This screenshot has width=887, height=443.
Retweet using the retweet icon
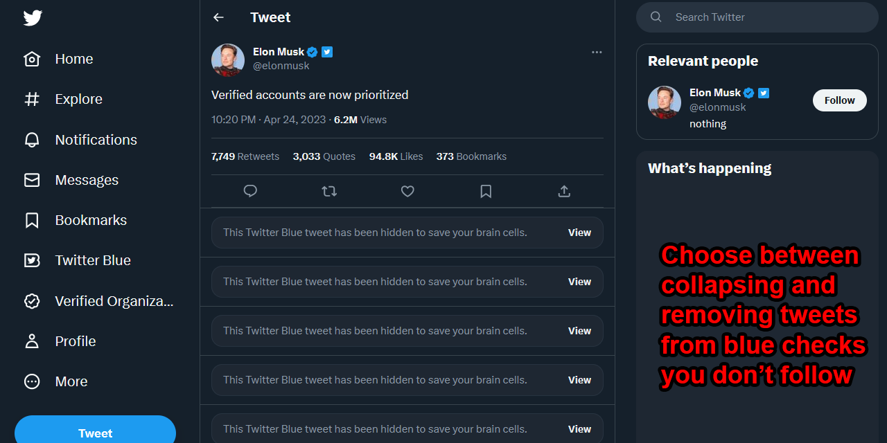tap(329, 191)
